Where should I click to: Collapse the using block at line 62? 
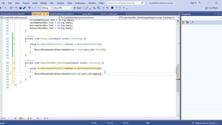coord(14,68)
